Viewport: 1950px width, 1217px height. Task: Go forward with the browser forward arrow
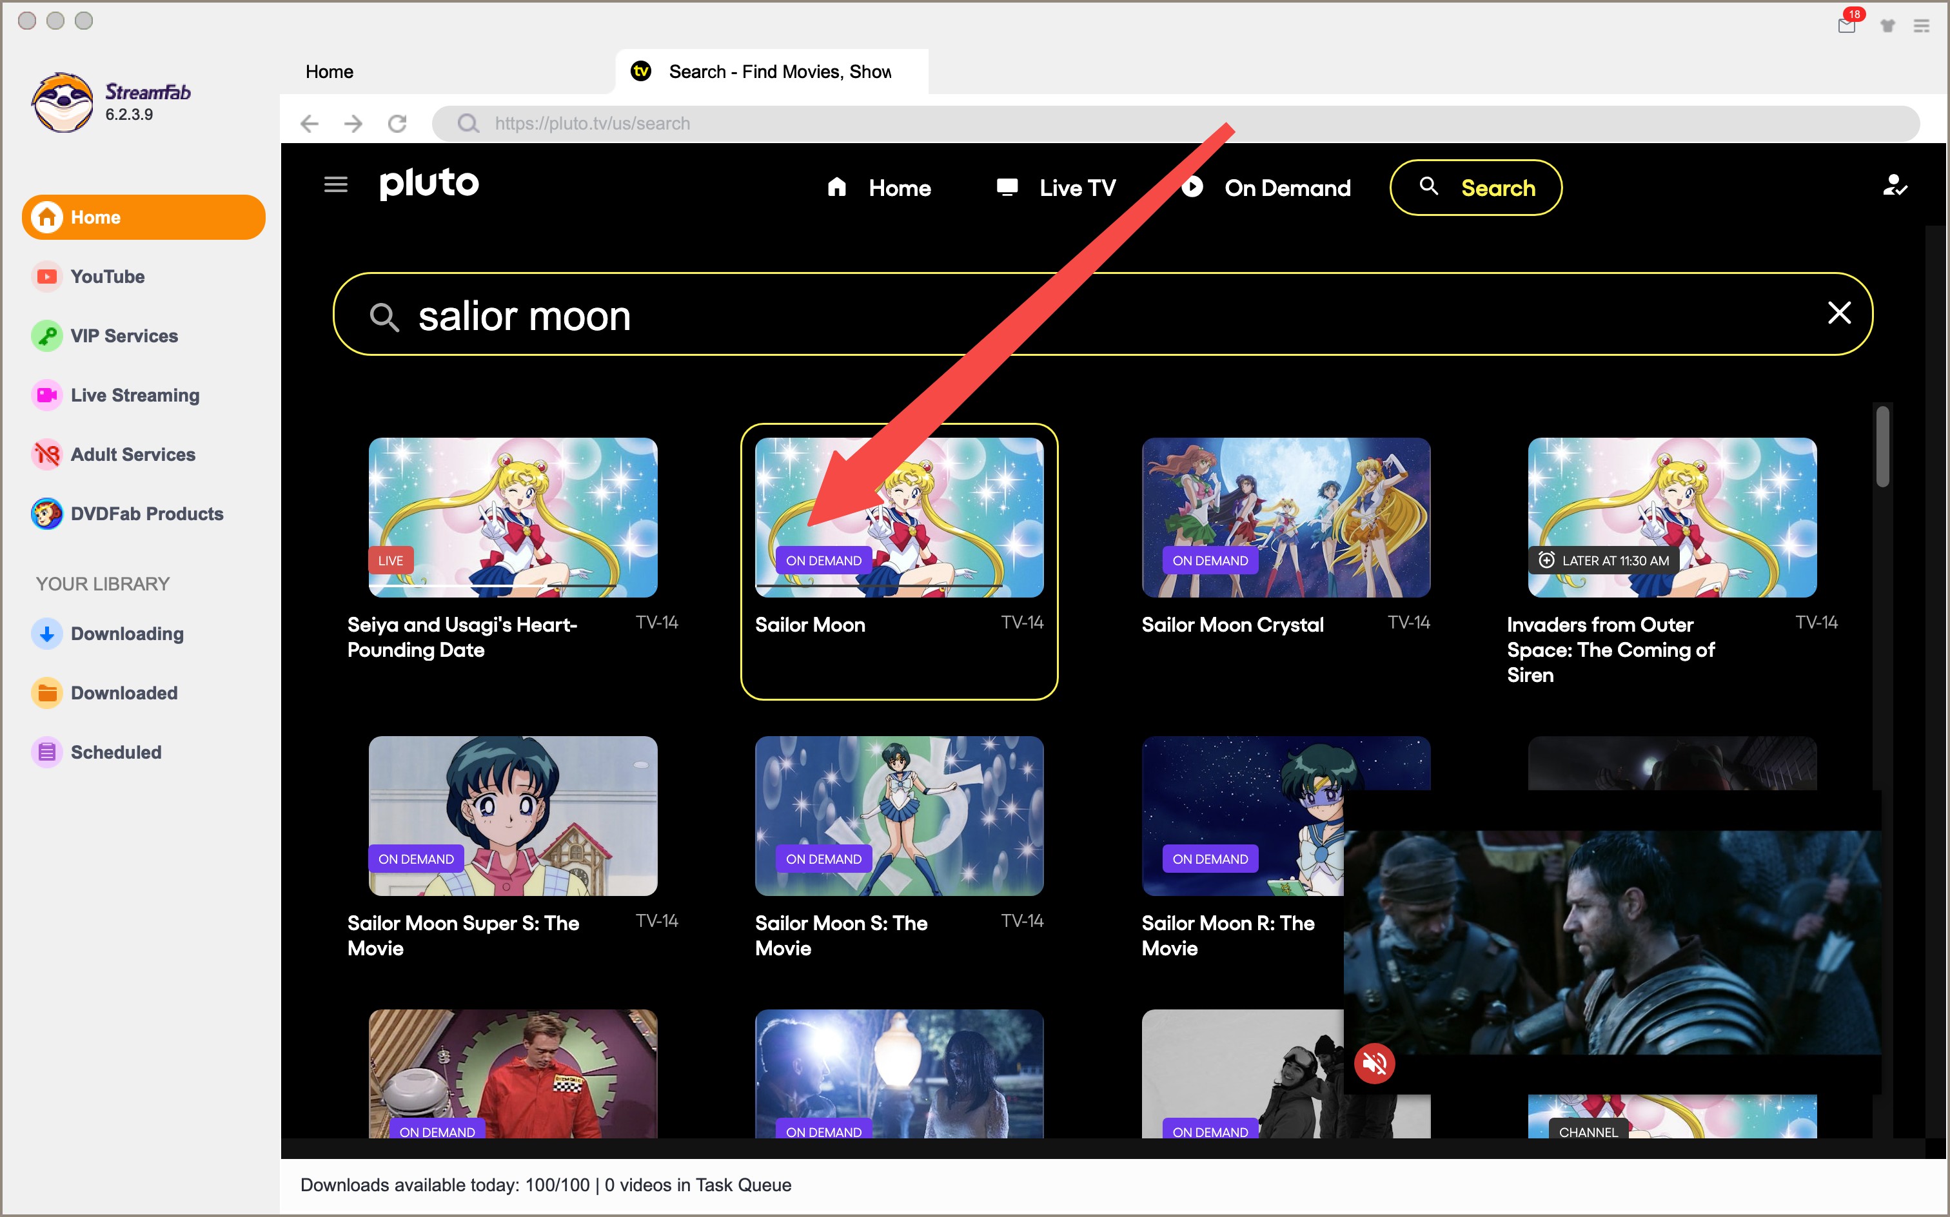pyautogui.click(x=353, y=123)
